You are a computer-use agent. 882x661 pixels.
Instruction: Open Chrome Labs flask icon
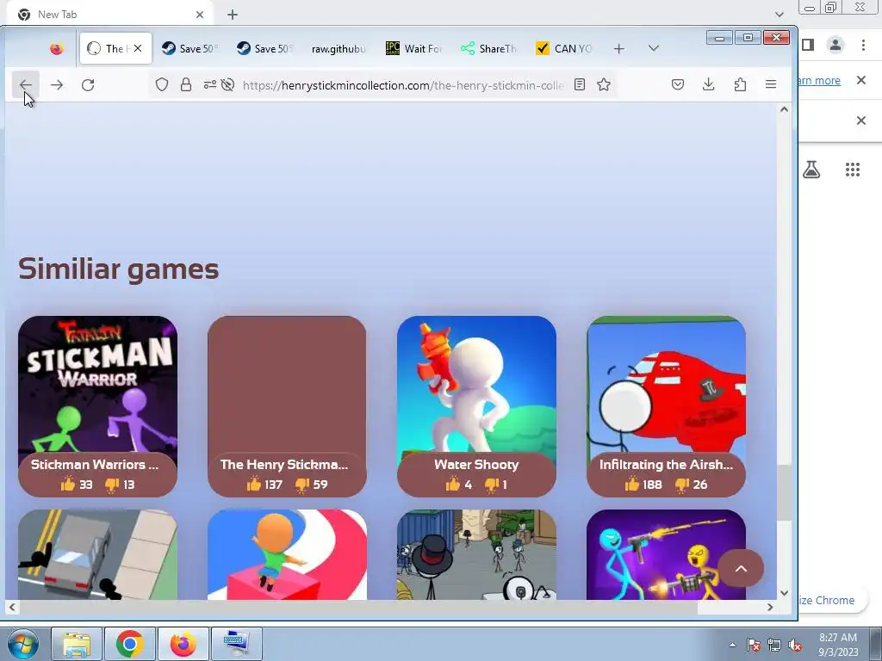[811, 170]
